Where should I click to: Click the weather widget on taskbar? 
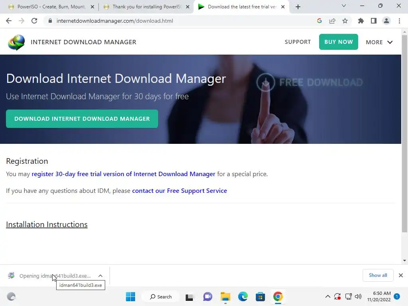[11, 296]
